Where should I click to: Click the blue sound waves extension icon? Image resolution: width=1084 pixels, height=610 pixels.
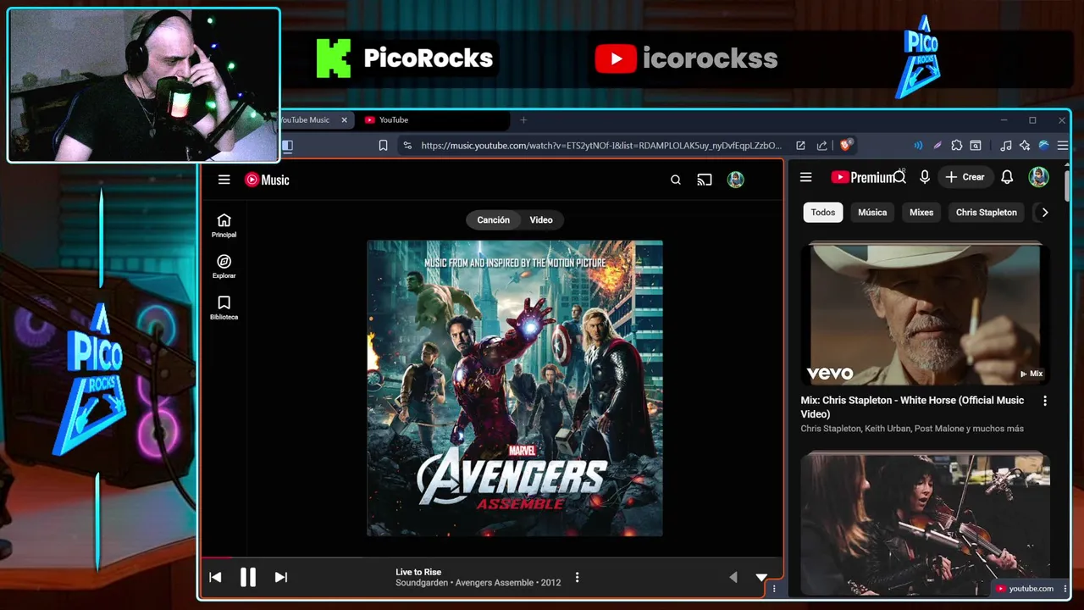(918, 146)
